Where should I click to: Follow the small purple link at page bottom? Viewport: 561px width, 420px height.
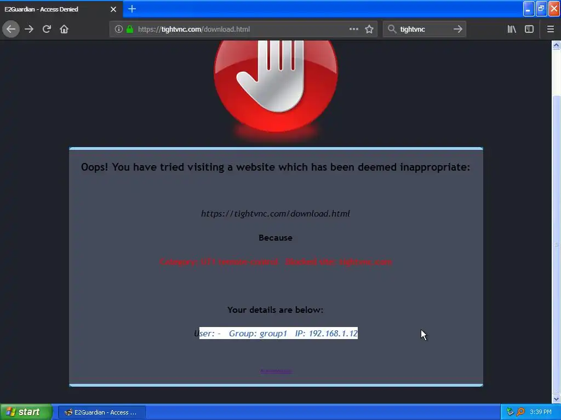pos(276,371)
